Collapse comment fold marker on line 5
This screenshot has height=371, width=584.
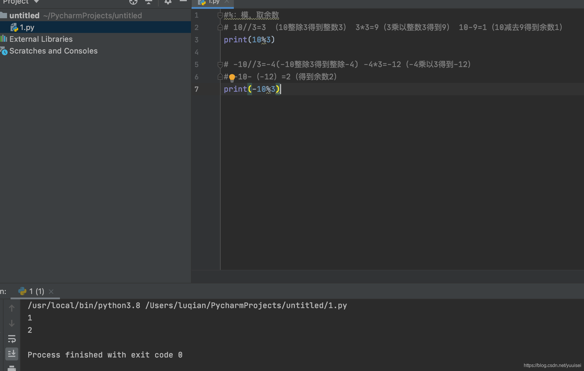(220, 64)
